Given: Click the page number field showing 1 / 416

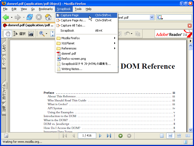Looking at the screenshot, I should click(87, 135).
